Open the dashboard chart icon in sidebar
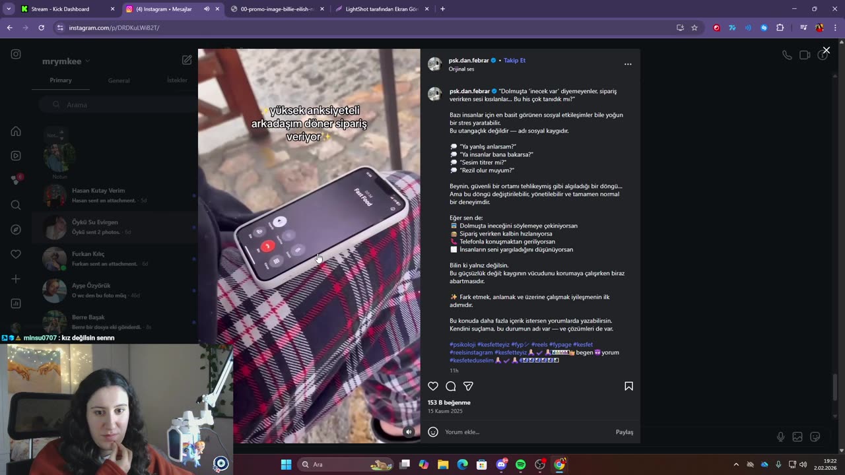Screen dimensions: 845x475 click(16, 303)
